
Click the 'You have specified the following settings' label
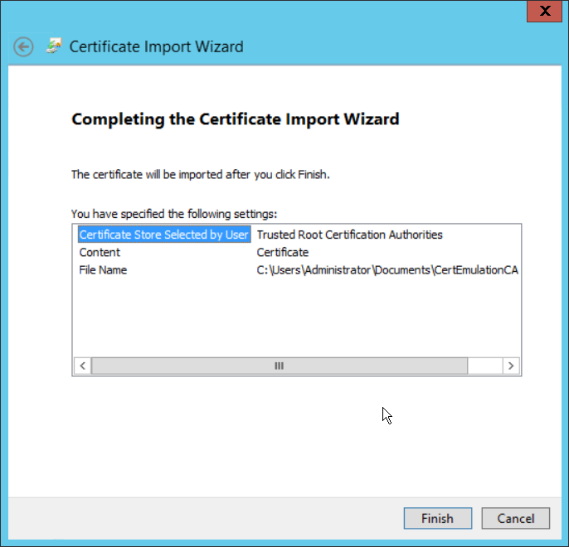174,214
